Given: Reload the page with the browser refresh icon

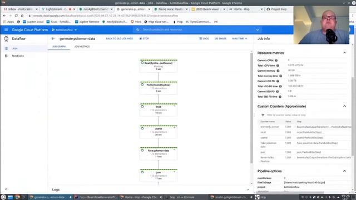Looking at the screenshot, I should point(16,16).
